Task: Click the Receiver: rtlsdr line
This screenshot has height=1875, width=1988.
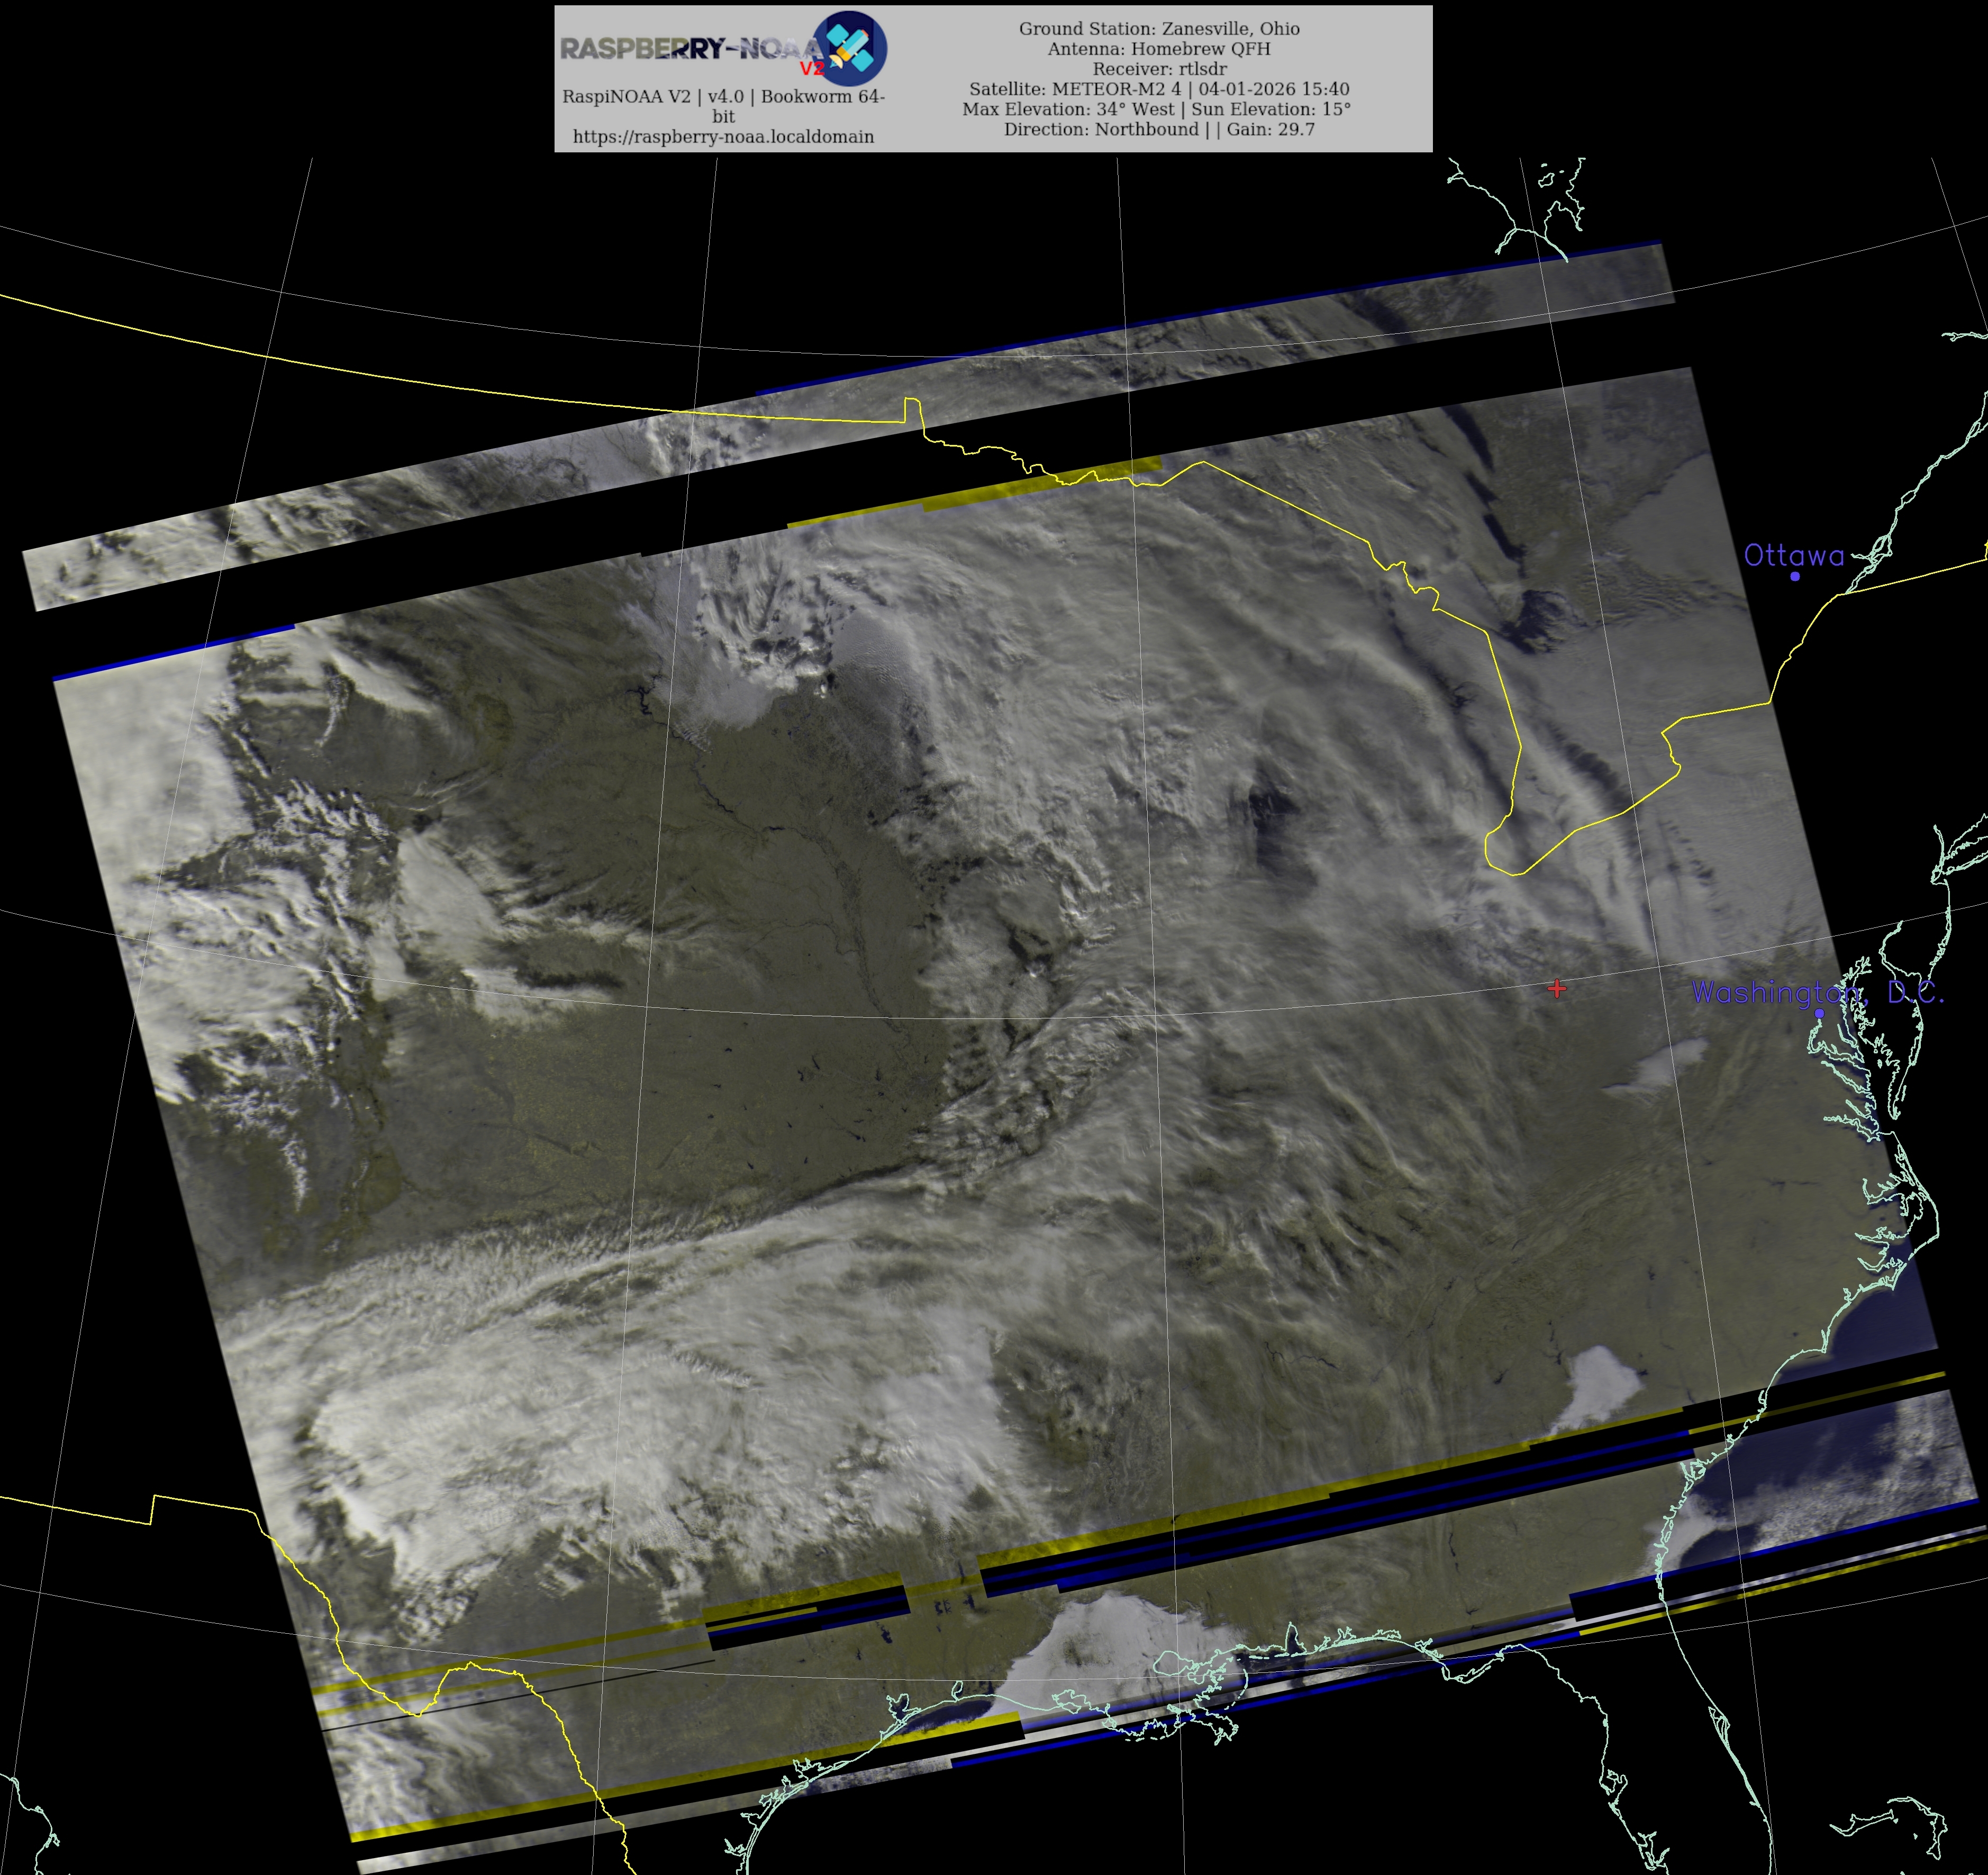Action: click(x=1159, y=69)
